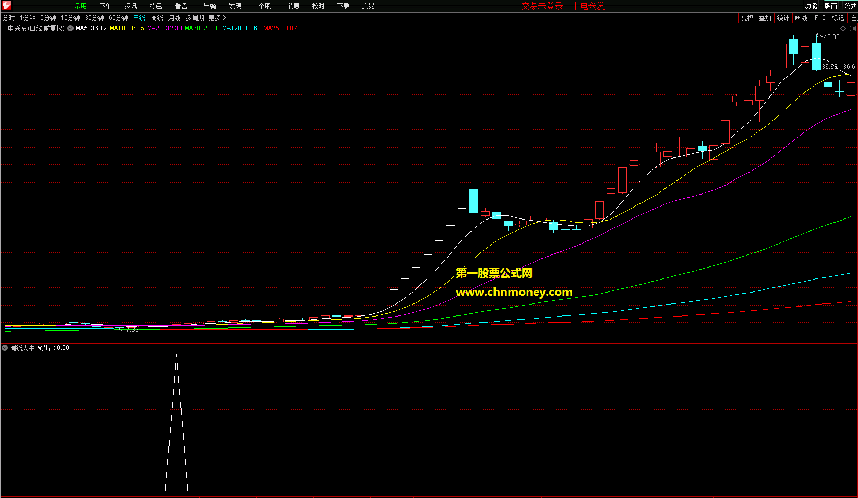
Task: Click the red application logo icon
Action: (6, 6)
